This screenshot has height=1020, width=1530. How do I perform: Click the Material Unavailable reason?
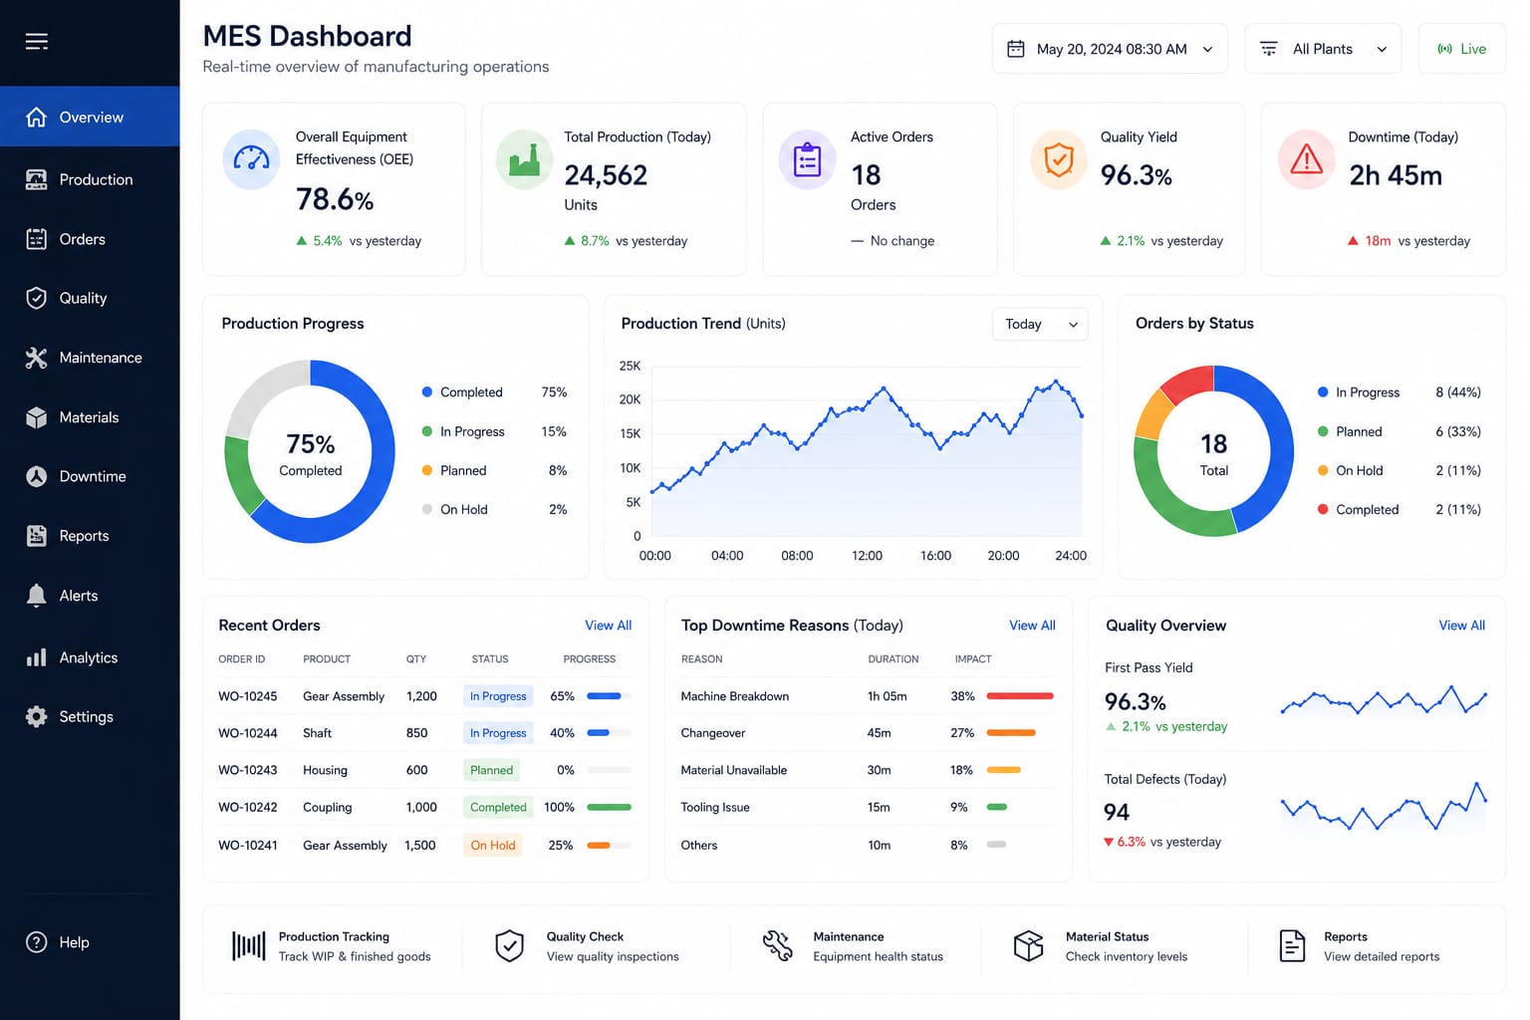click(734, 770)
